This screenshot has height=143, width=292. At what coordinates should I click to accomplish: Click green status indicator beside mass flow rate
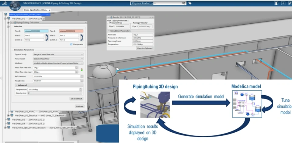(x=82, y=70)
